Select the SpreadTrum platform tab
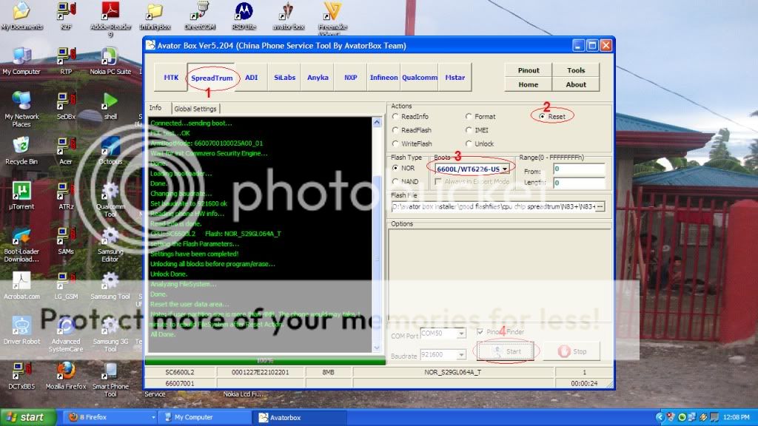Viewport: 758px width, 426px height. (x=212, y=78)
